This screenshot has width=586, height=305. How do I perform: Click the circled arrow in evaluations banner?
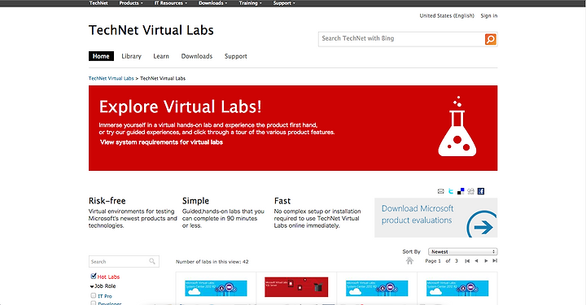[x=483, y=224]
